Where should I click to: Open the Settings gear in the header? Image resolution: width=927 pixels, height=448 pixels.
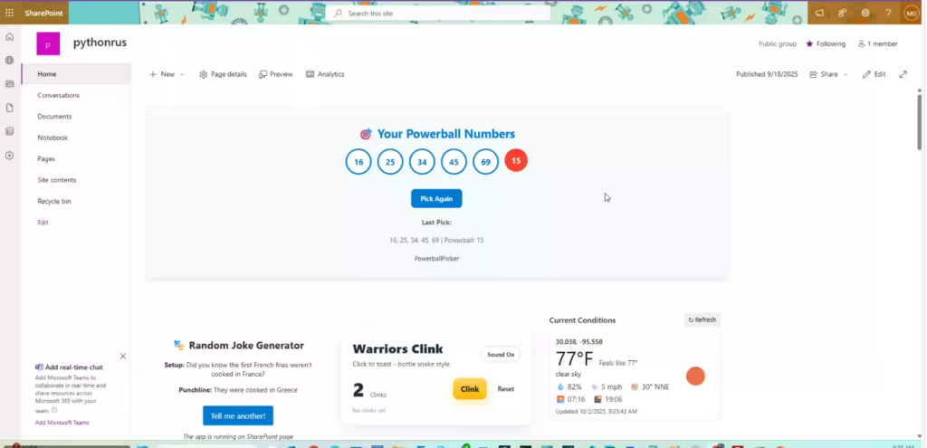tap(865, 13)
